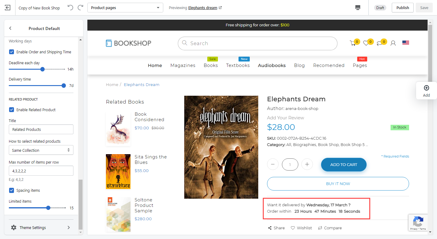Open the desktop preview device icon
Screen dimensions: 437x239
pos(358,8)
